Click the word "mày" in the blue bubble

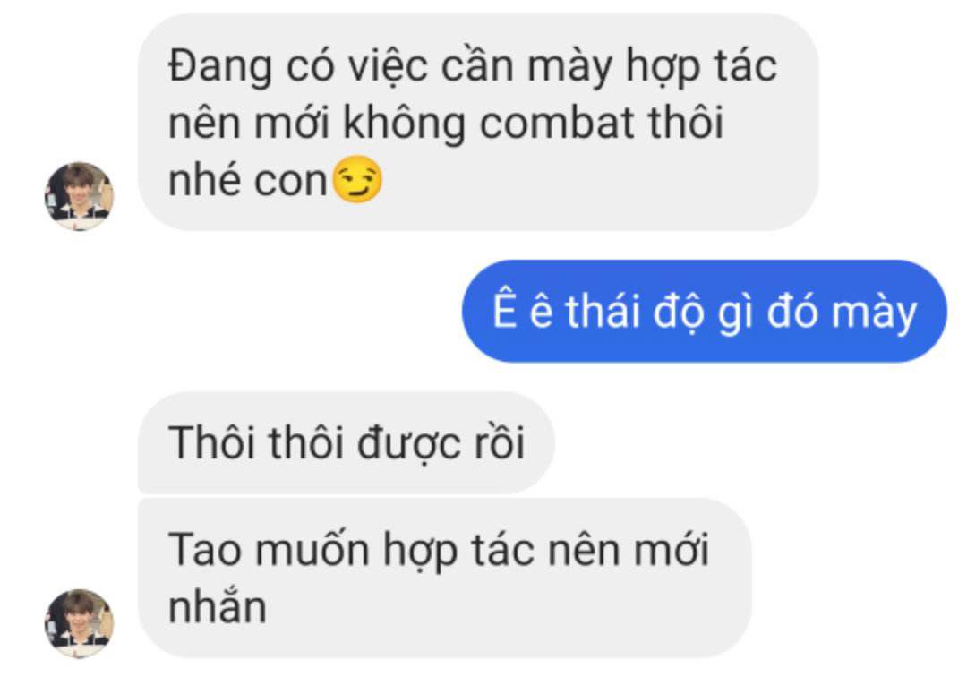(x=875, y=313)
